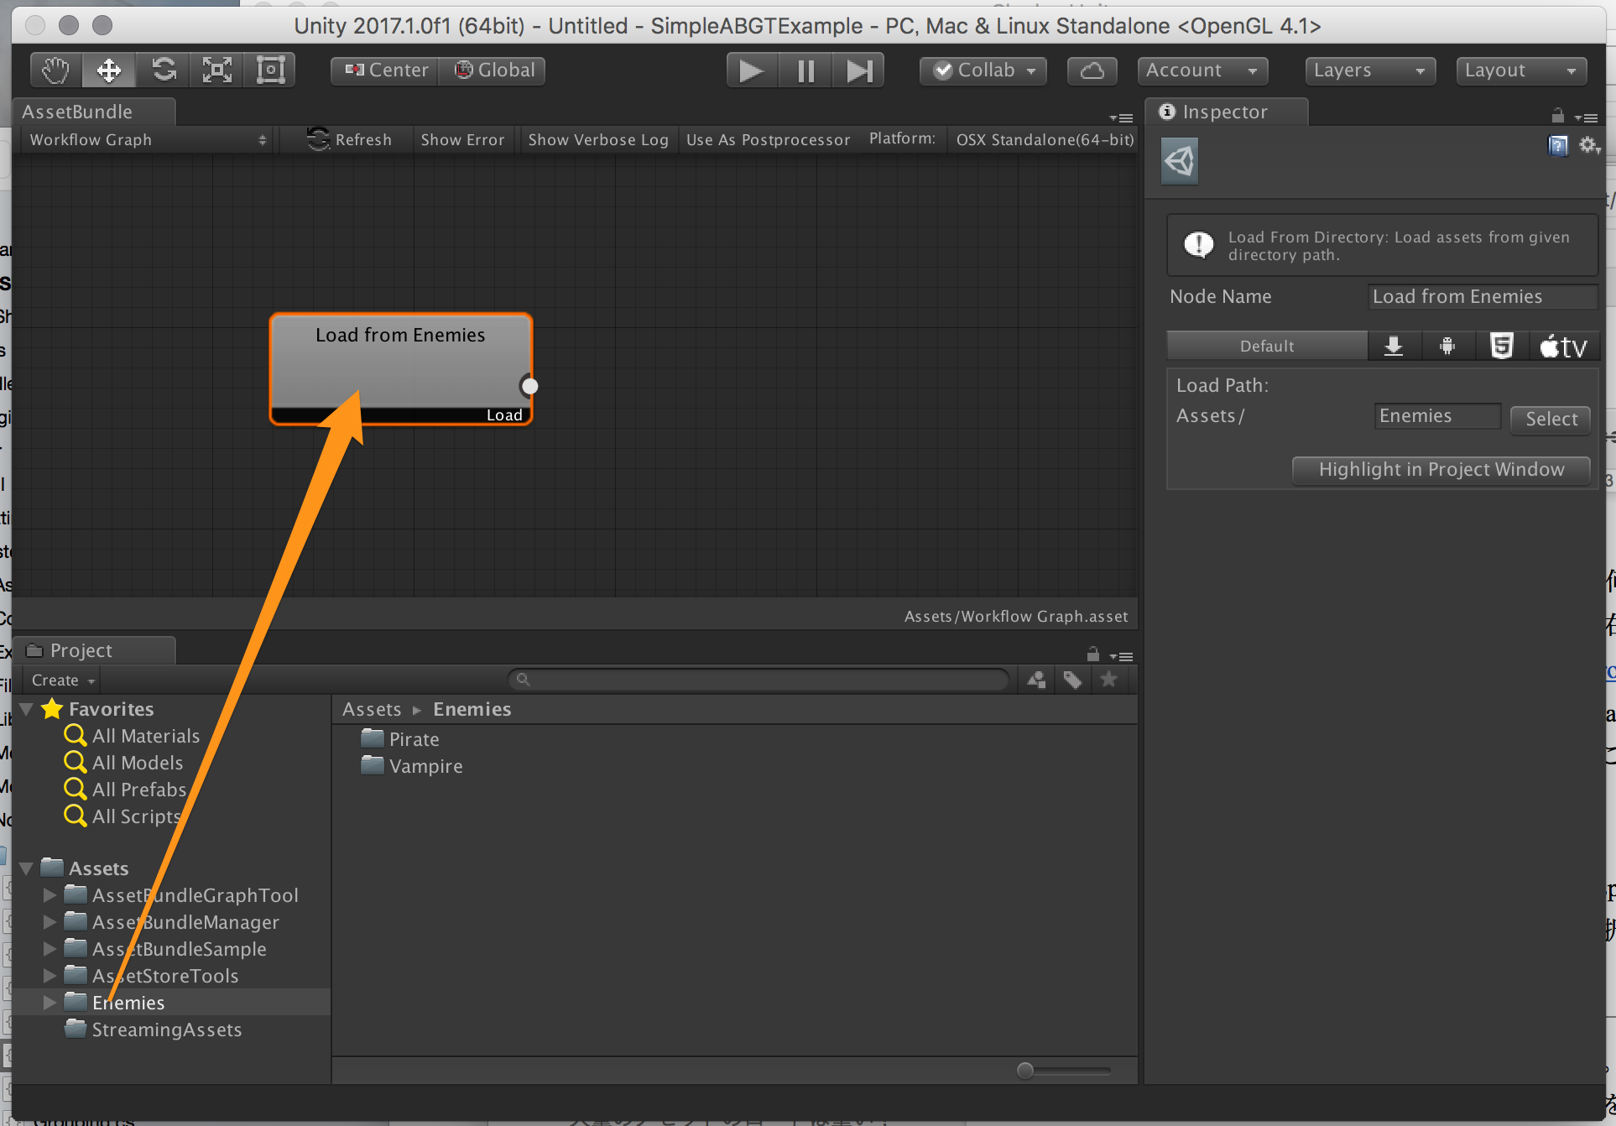Image resolution: width=1616 pixels, height=1126 pixels.
Task: Select the Android platform tab
Action: pos(1447,346)
